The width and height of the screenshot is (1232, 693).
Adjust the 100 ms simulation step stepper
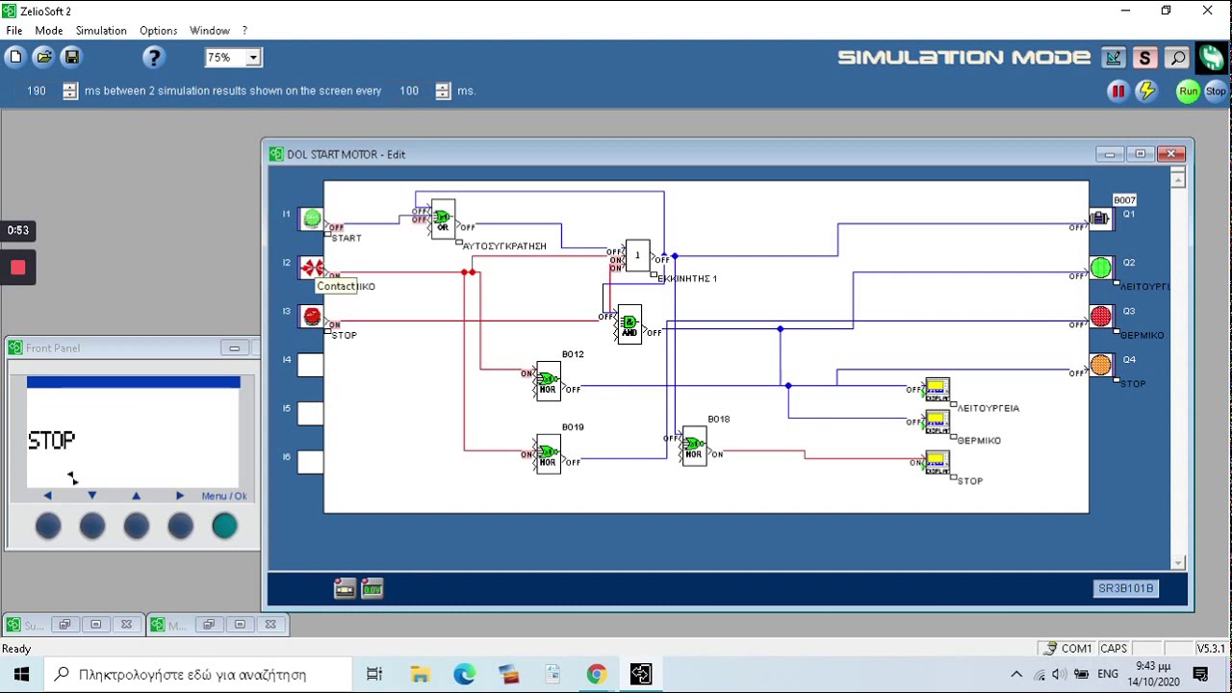click(x=443, y=91)
